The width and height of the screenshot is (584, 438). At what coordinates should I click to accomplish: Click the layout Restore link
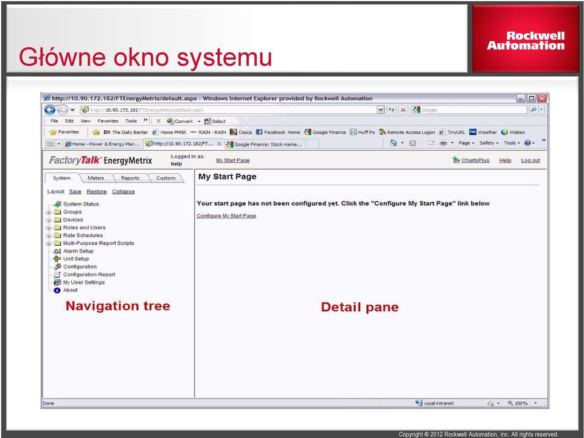tap(97, 192)
